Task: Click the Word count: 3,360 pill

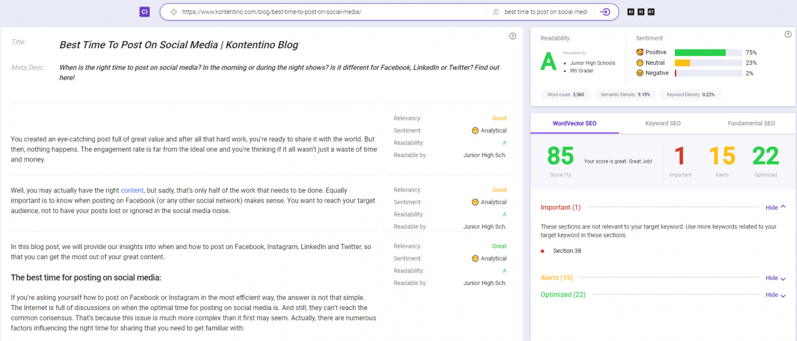Action: click(566, 95)
